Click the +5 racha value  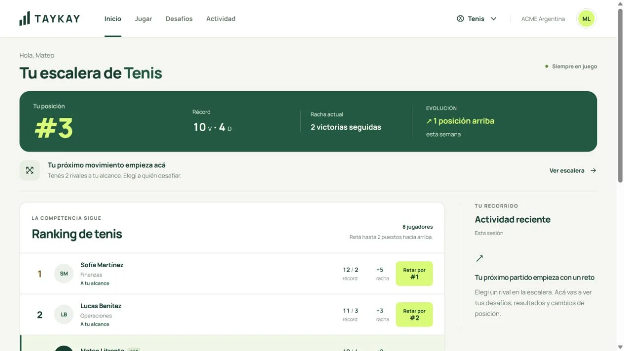point(380,270)
